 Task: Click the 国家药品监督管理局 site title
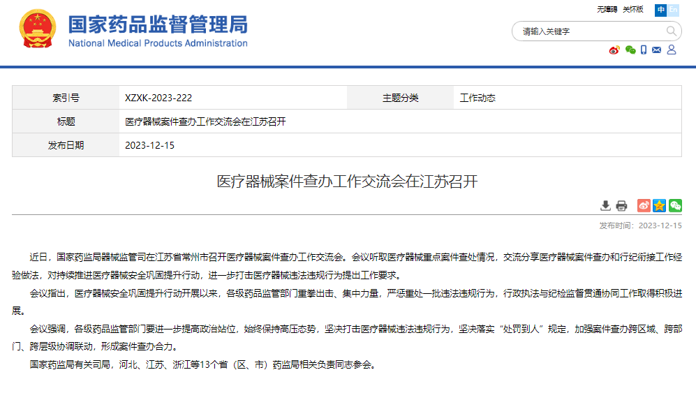[158, 25]
